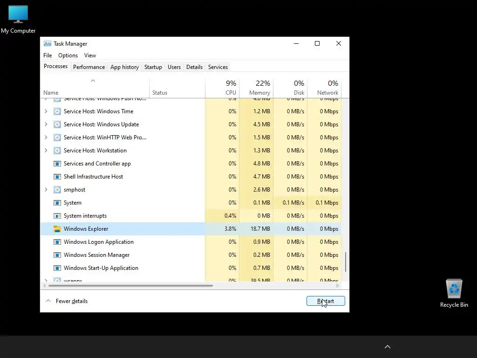The height and width of the screenshot is (358, 477).
Task: Select the Shell Infrastructure Host row name
Action: [93, 177]
